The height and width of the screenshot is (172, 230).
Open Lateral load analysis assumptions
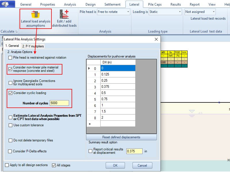(x=35, y=19)
